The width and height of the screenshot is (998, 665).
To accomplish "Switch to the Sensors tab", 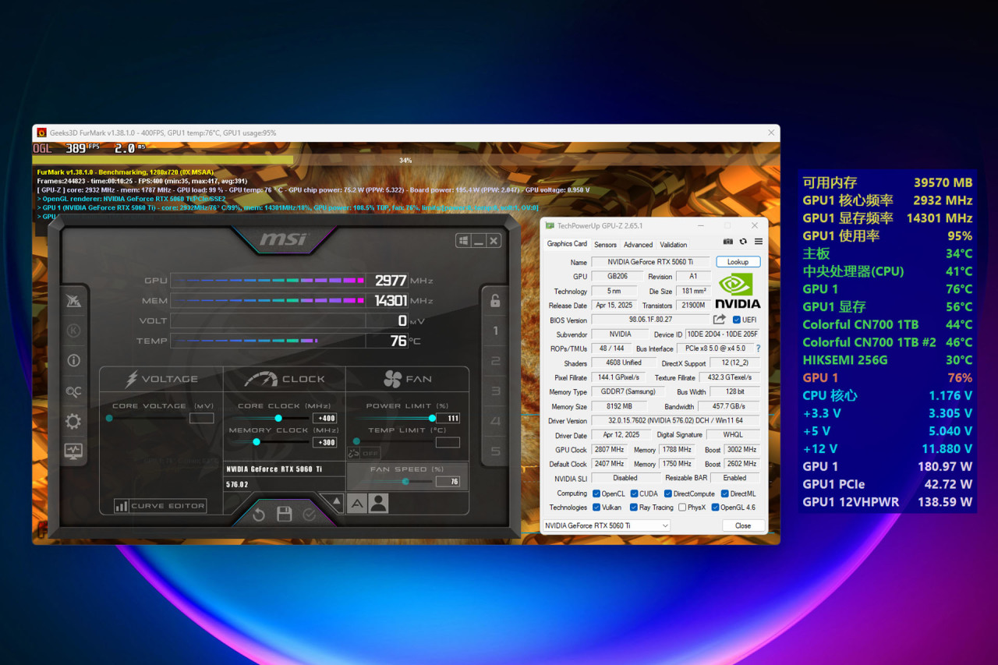I will (x=605, y=244).
